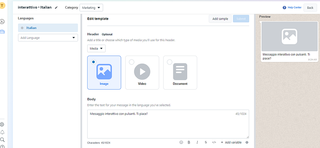Click the 9:24 AM timestamp in preview
The width and height of the screenshot is (320, 148).
click(312, 60)
